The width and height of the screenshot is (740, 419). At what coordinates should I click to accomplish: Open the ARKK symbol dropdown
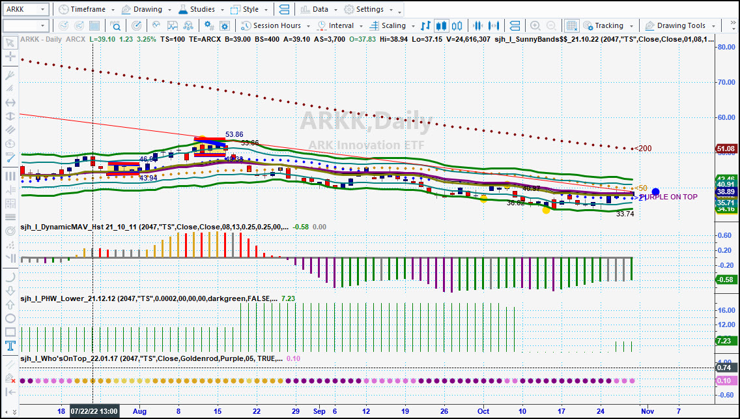coord(43,9)
